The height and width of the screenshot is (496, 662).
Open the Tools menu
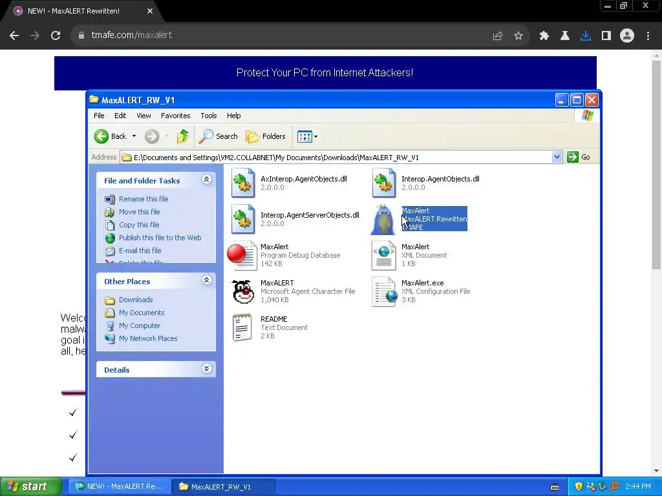tap(209, 116)
